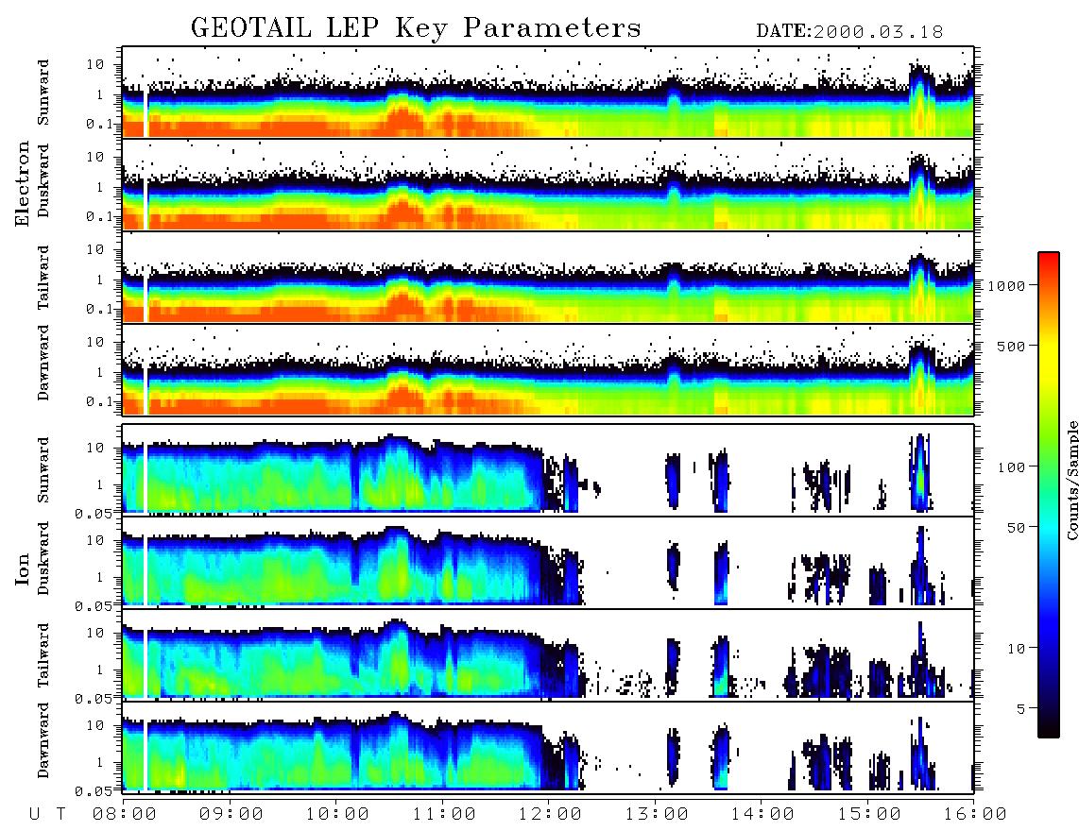The width and height of the screenshot is (1079, 831).
Task: Click the Ion Tailward spectrogram panel
Action: pos(548,654)
